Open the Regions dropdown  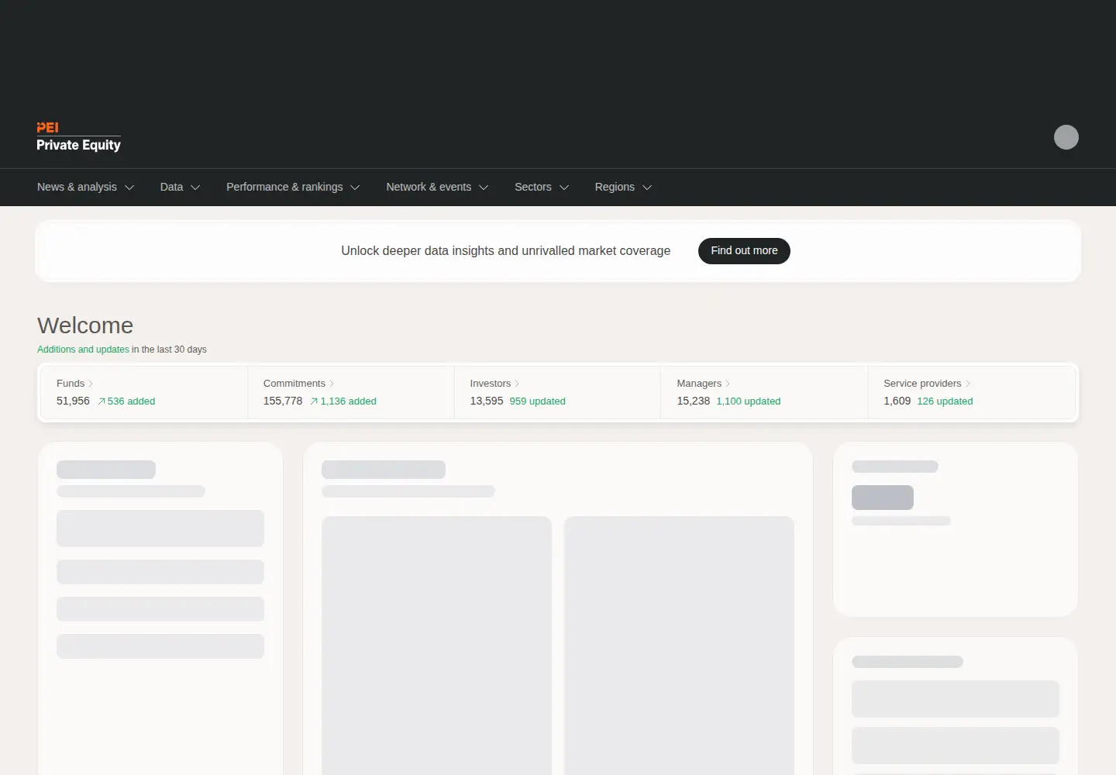(x=623, y=187)
